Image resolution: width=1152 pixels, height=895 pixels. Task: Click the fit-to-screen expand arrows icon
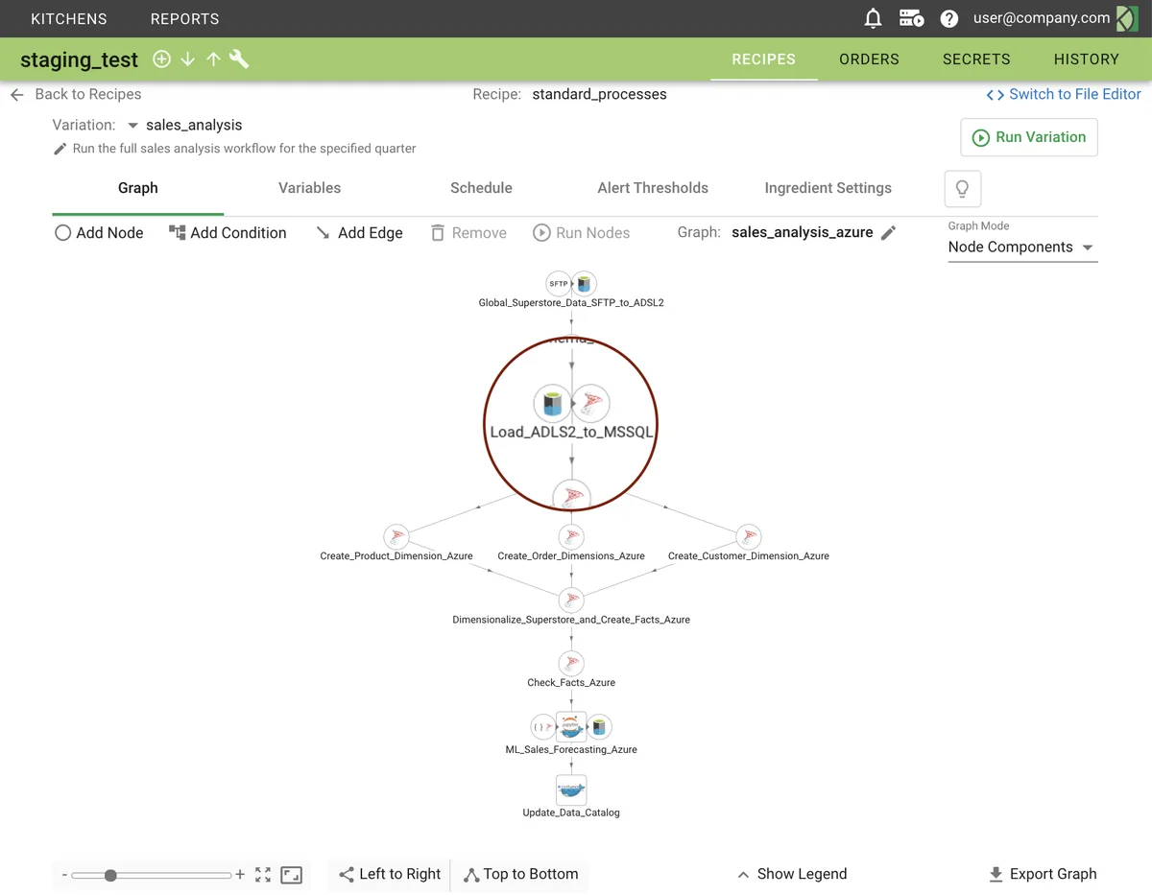pyautogui.click(x=263, y=875)
